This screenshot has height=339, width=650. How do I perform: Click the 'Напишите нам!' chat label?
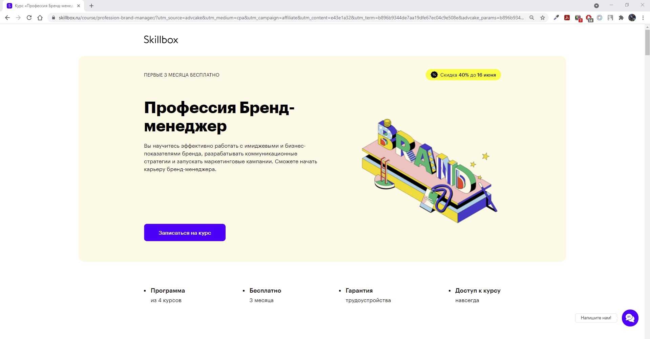(596, 318)
